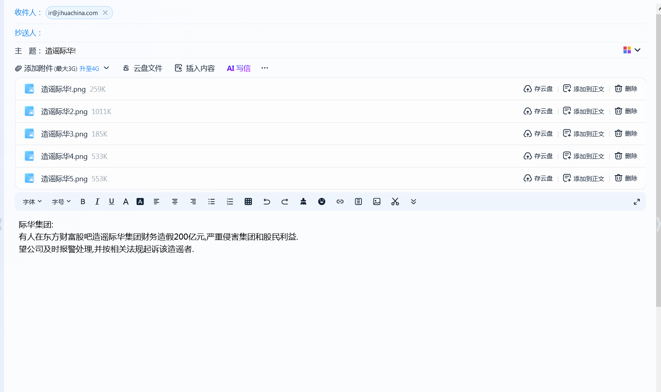
Task: Open 云盘文件 cloud files
Action: [142, 68]
